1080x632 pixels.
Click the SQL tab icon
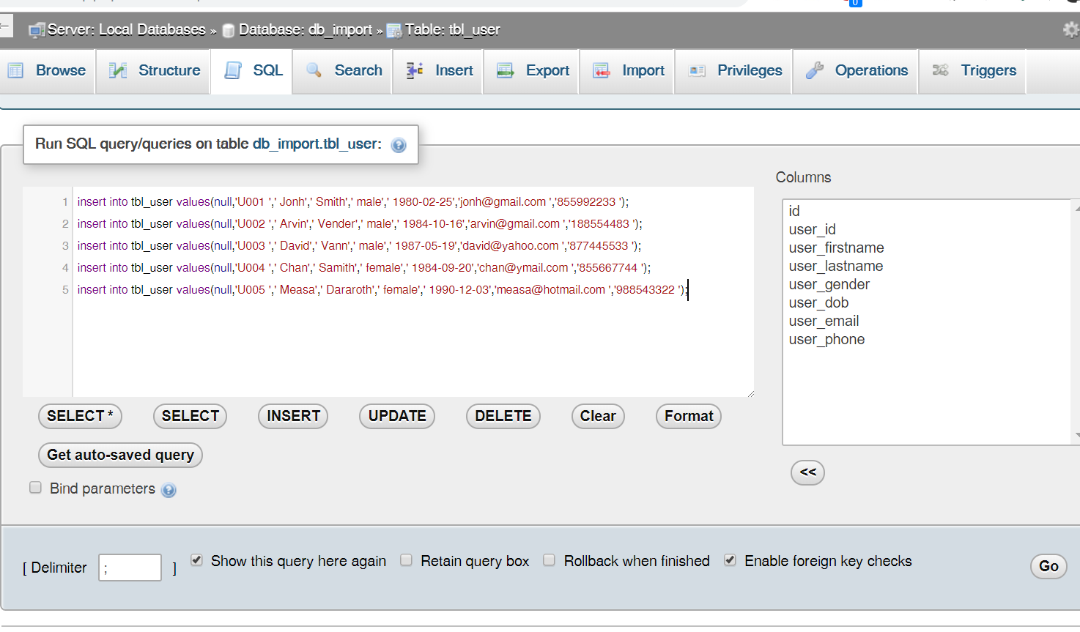(x=233, y=70)
